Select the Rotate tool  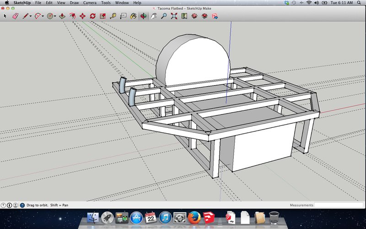[x=93, y=16]
